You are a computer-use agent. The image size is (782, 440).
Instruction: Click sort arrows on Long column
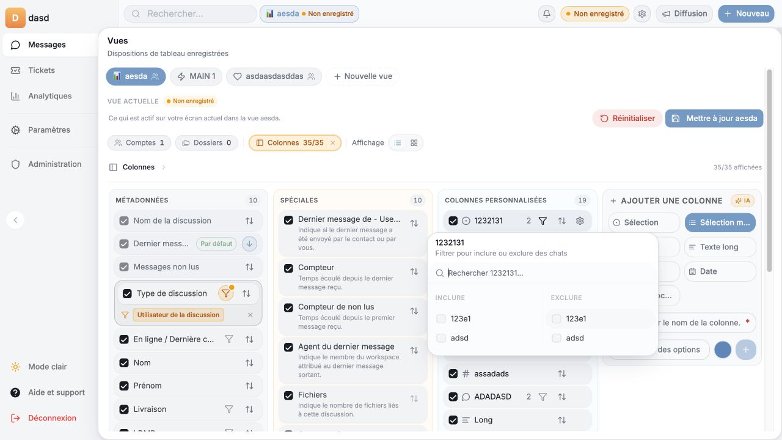(x=561, y=420)
